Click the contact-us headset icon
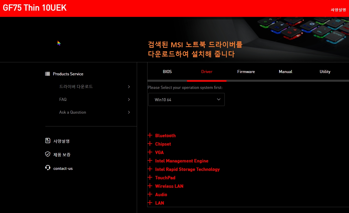Viewport: 349px width, 213px height. coord(47,168)
